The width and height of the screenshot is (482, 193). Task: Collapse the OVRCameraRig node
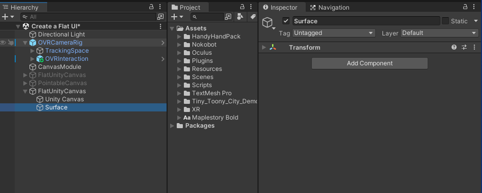(x=25, y=43)
